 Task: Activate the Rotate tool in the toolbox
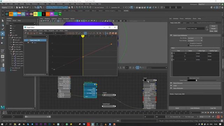pyautogui.click(x=2, y=38)
